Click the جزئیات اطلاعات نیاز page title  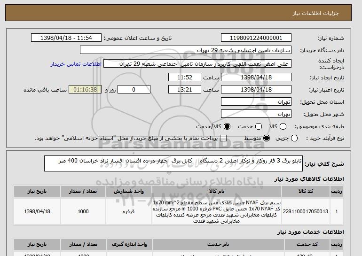click(x=315, y=13)
